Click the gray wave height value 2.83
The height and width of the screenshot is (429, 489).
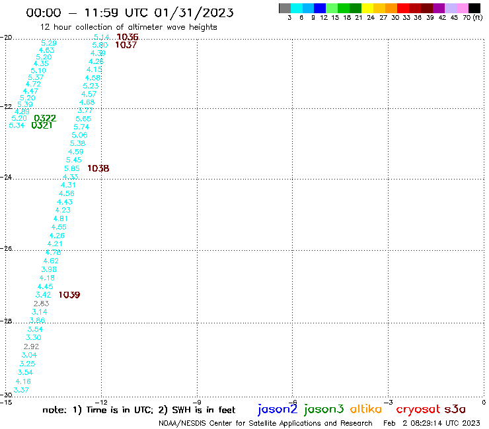click(x=41, y=304)
